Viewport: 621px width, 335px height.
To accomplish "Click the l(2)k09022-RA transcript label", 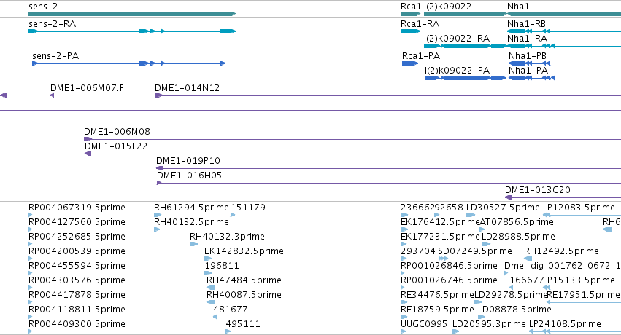I will pyautogui.click(x=457, y=39).
